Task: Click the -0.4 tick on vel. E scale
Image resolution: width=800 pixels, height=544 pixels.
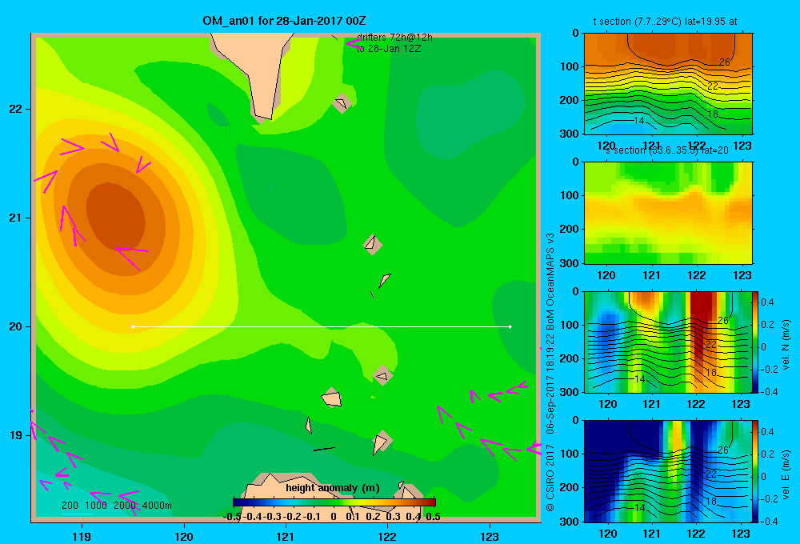Action: click(x=770, y=521)
